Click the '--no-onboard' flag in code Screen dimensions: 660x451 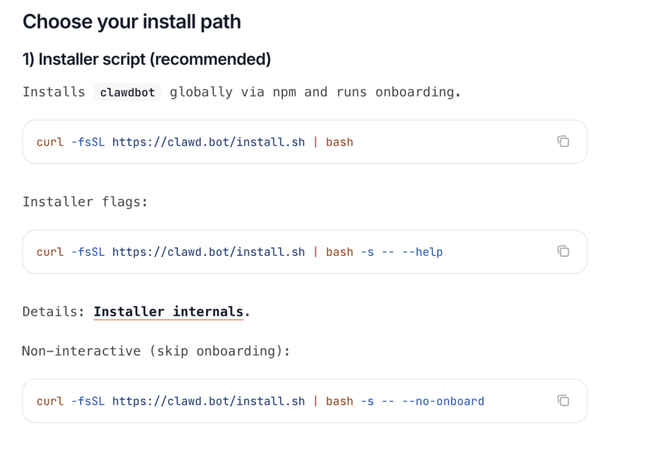443,401
